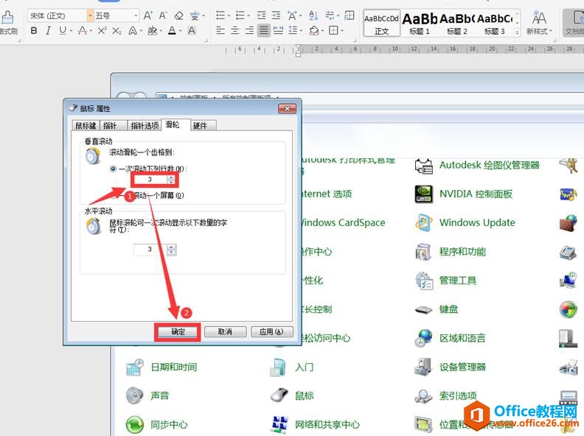
Task: Open 鼠标 in the Control Panel
Action: 292,395
